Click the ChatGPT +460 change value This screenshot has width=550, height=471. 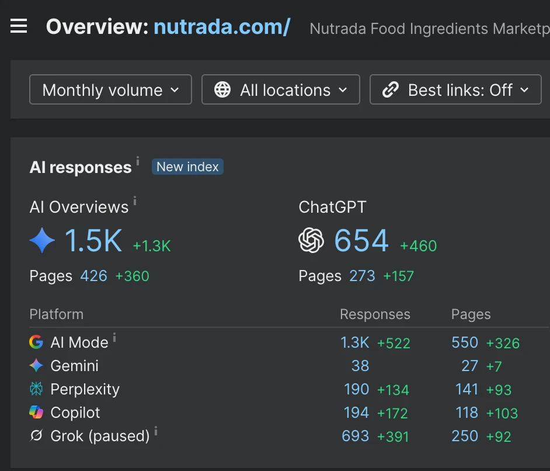(x=419, y=246)
